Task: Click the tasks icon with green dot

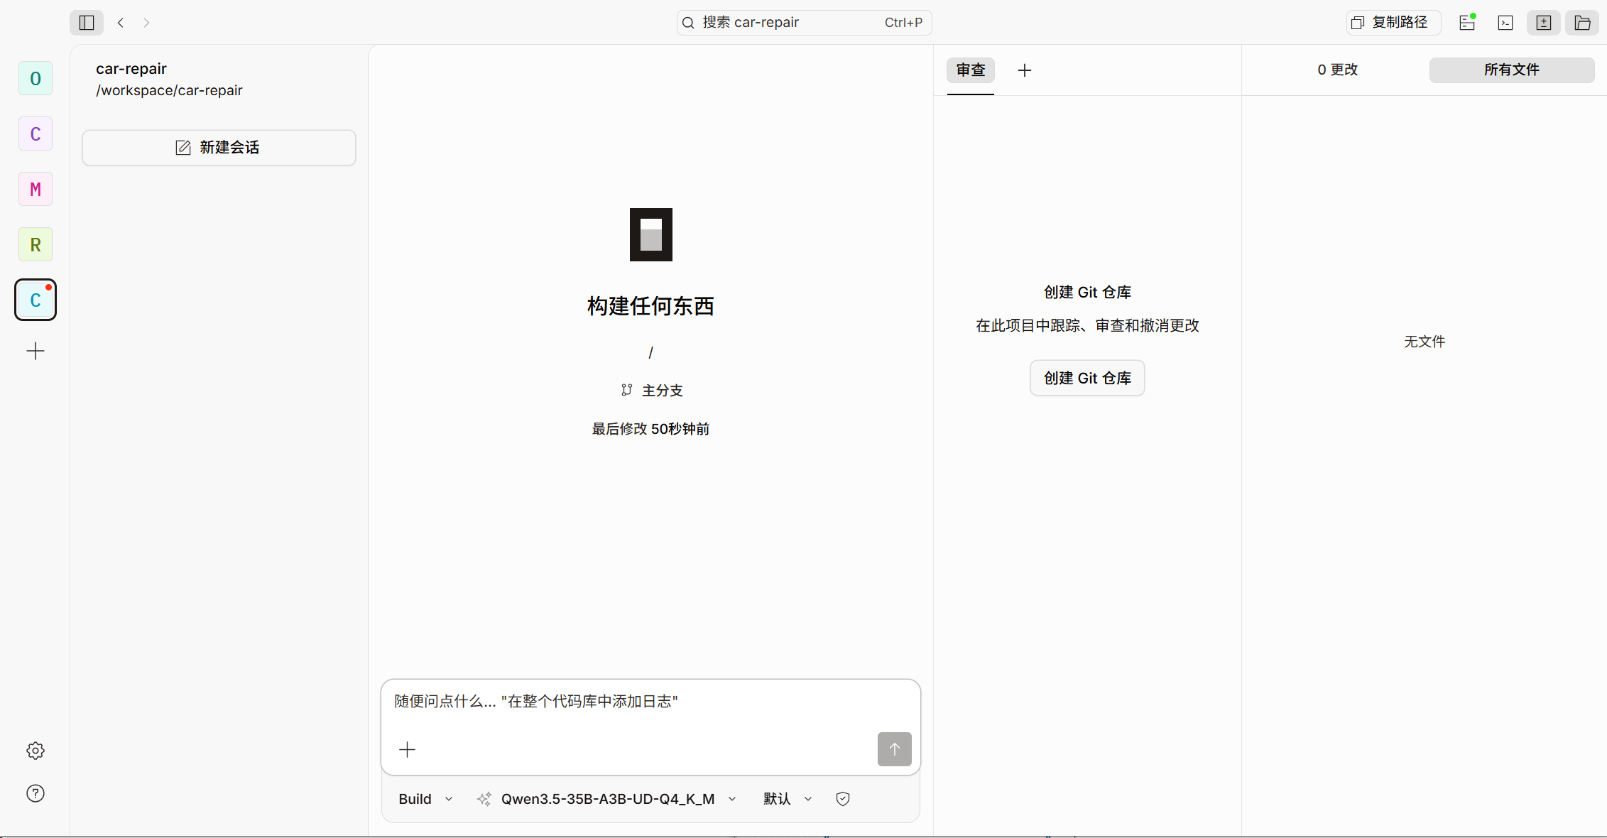Action: 1467,22
